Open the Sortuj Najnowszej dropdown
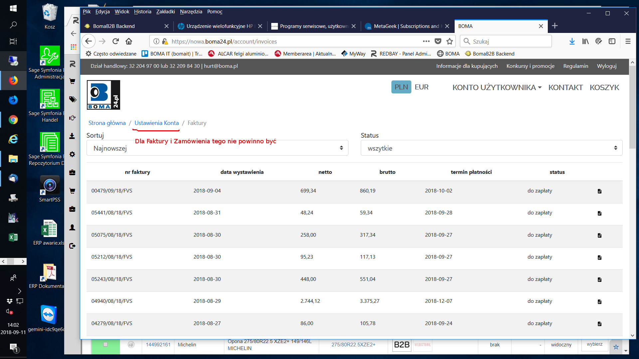 217,148
